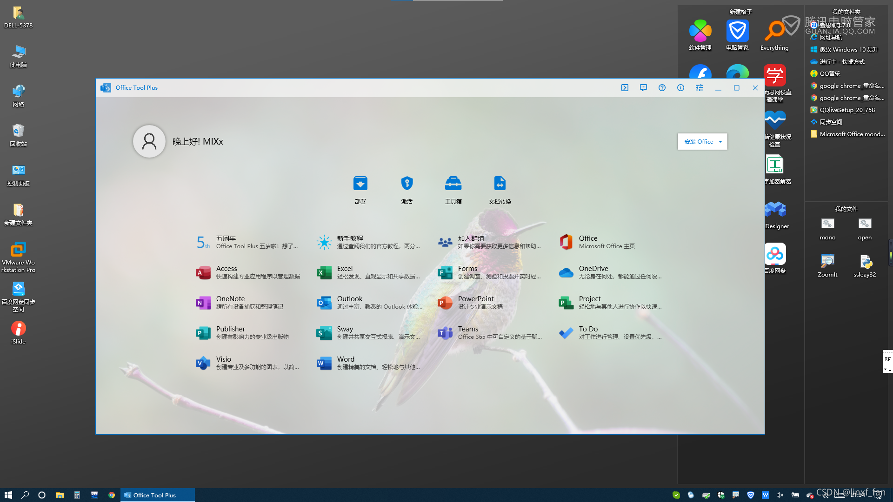Open ZoomIt shortcut icon
Image resolution: width=893 pixels, height=502 pixels.
(827, 265)
